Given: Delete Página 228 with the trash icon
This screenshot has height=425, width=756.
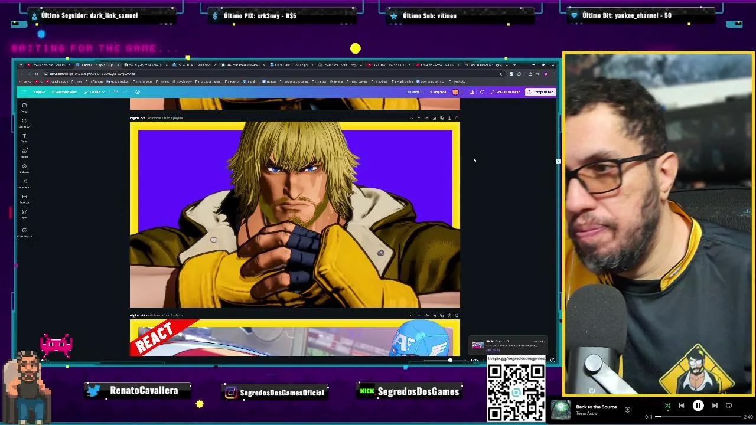Looking at the screenshot, I should click(449, 315).
